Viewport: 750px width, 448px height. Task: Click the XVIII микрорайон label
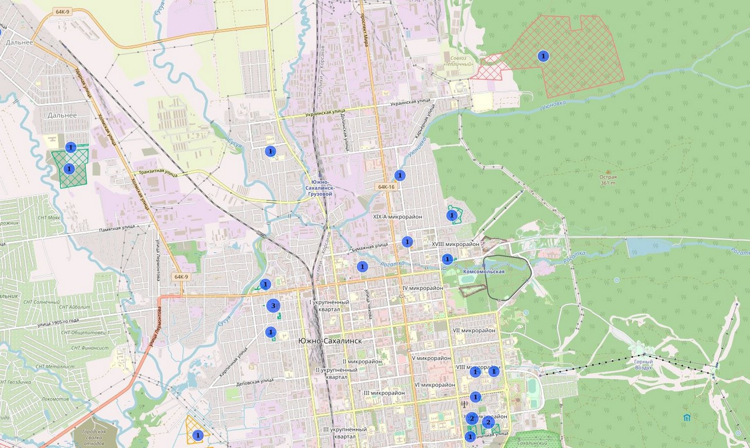tap(455, 244)
